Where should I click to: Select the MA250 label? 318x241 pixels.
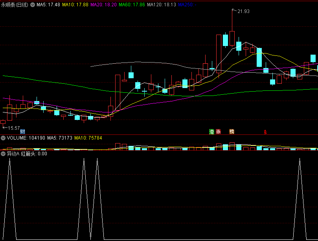[187, 5]
